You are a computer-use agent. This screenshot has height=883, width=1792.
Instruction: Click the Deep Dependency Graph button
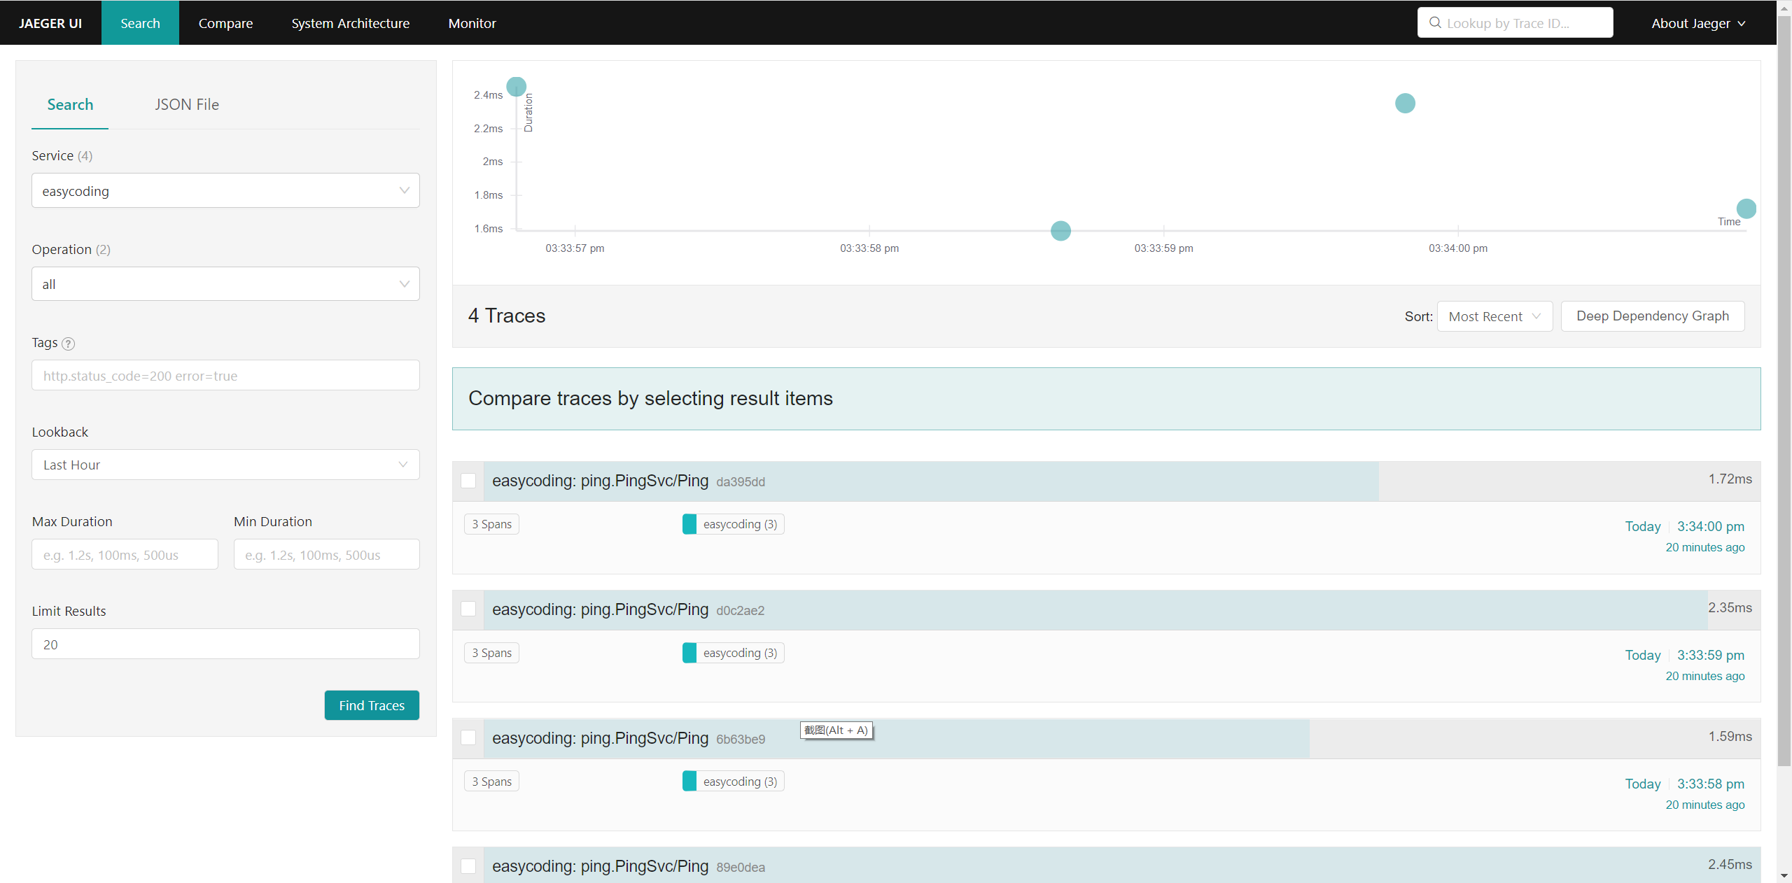1652,316
